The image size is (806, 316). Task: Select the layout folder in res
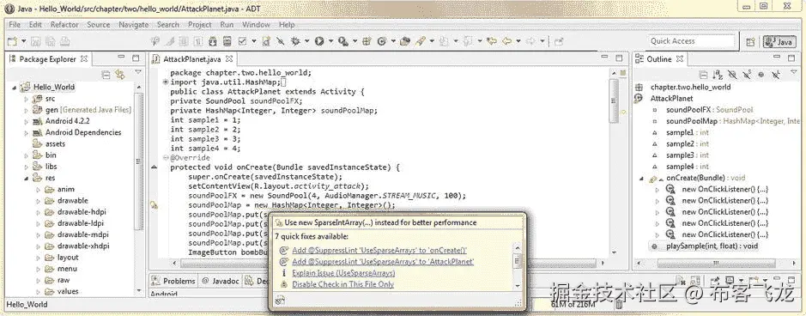(68, 258)
